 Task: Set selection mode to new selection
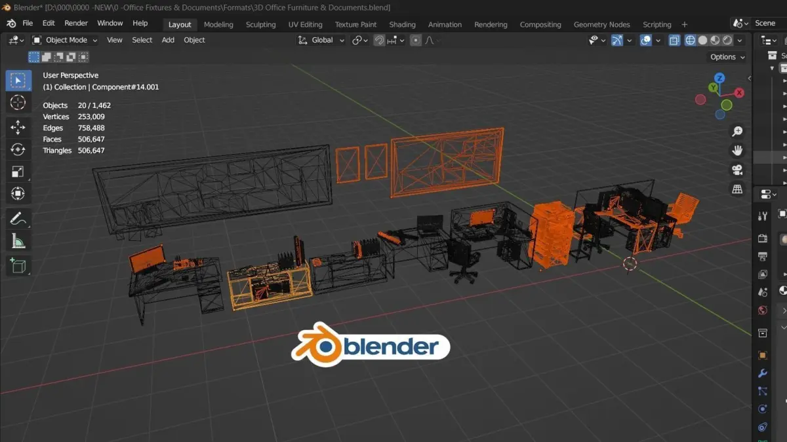coord(33,57)
